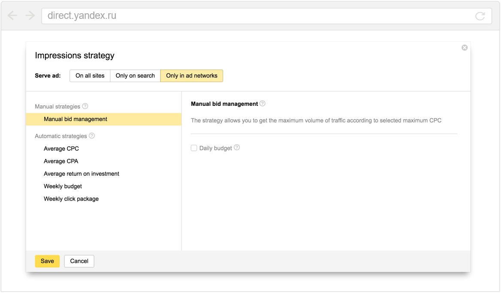Screen dimensions: 501x293
Task: Click help icon next to Daily budget
Action: [x=237, y=148]
